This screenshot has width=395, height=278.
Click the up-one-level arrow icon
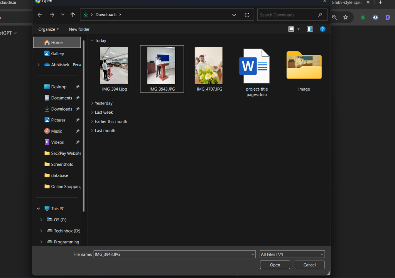point(73,15)
